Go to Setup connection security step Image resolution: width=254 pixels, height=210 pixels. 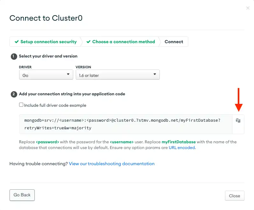[48, 42]
